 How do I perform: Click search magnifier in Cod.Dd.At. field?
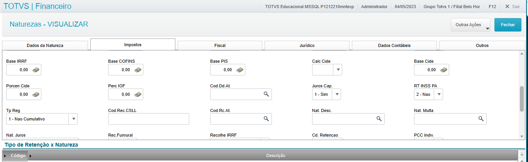pyautogui.click(x=266, y=94)
